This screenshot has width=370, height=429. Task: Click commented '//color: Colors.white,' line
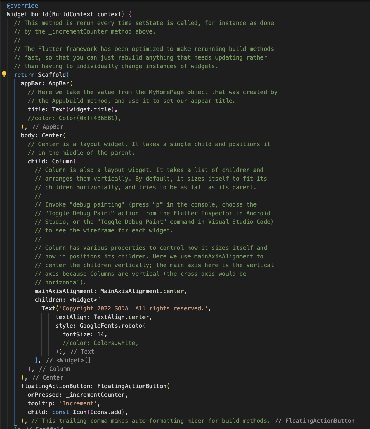click(x=100, y=343)
